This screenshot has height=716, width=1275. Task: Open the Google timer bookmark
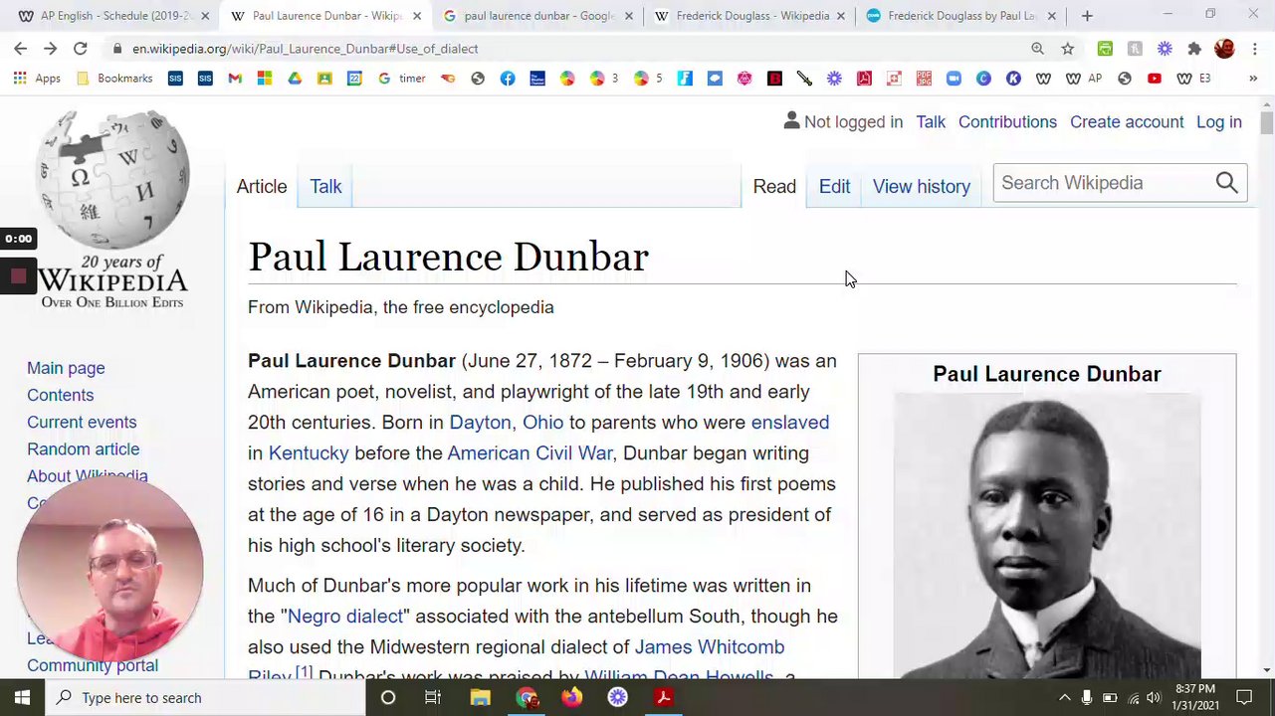pos(402,79)
